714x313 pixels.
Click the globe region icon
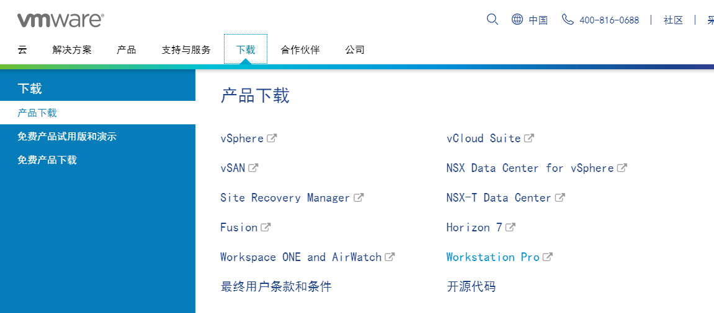[517, 20]
